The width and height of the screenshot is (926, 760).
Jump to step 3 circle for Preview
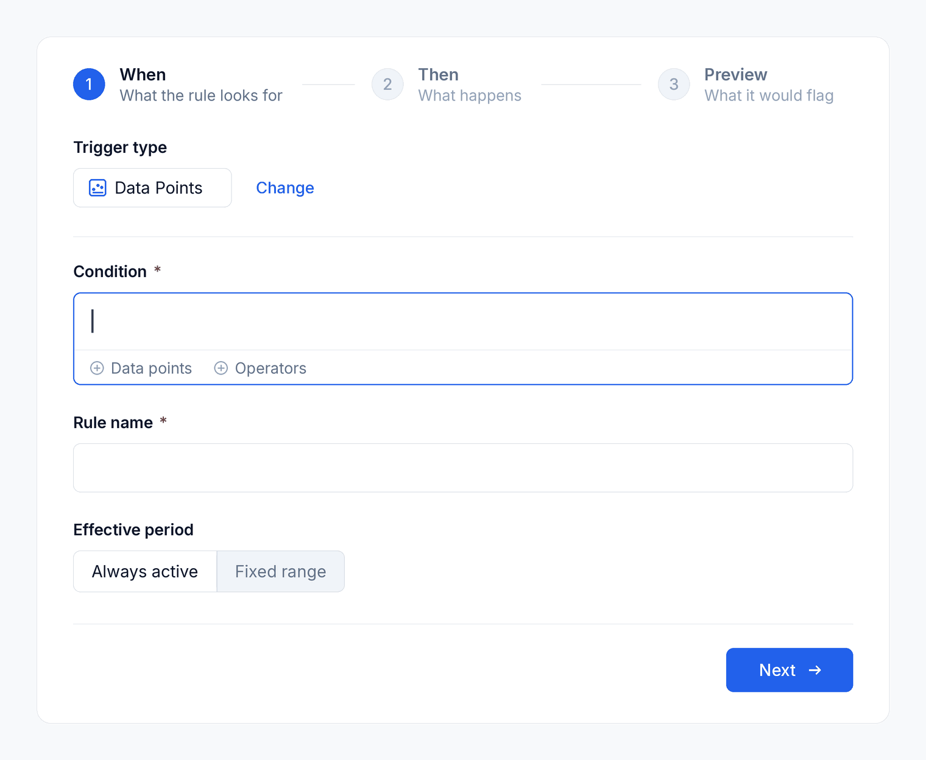[674, 84]
